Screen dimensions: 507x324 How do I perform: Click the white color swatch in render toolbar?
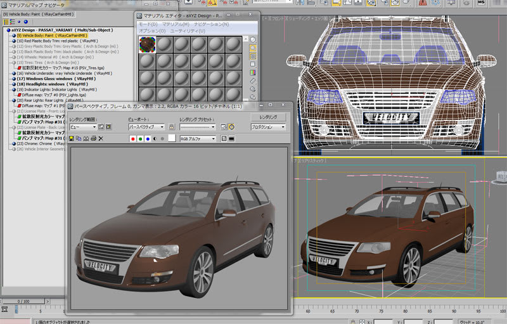[x=172, y=138]
